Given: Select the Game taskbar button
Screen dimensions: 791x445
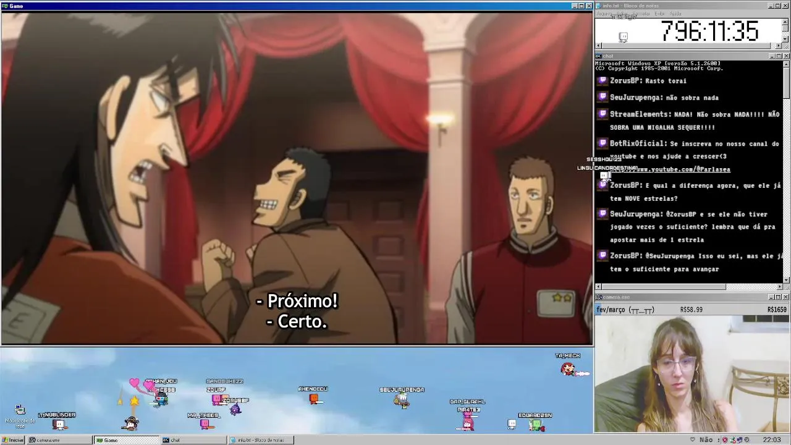Looking at the screenshot, I should coord(126,440).
